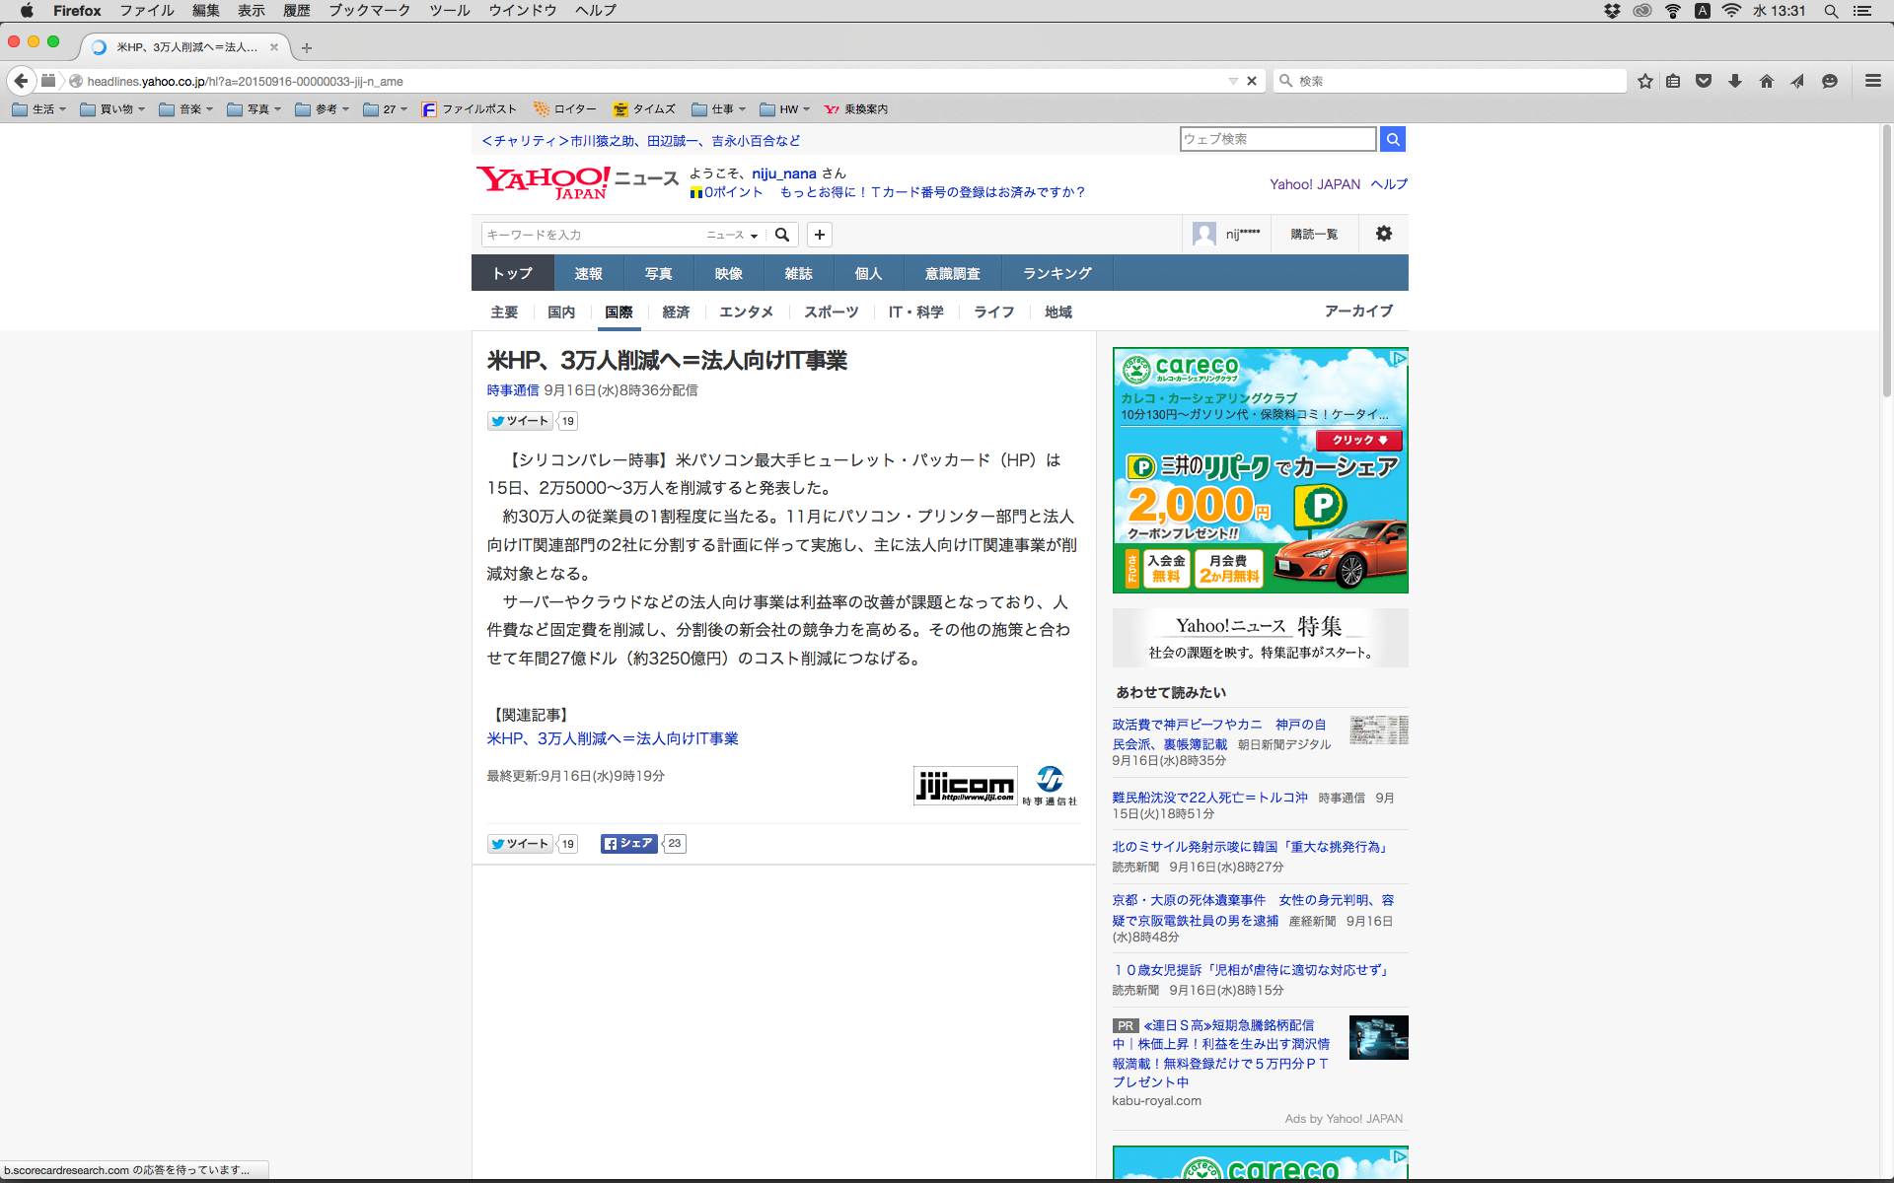
Task: Select the 経済 category tab
Action: tap(676, 312)
